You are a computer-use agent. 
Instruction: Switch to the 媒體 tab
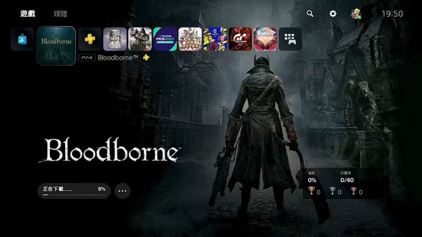pos(60,14)
